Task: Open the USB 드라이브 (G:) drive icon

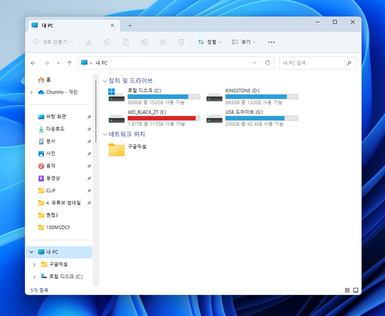Action: pyautogui.click(x=214, y=119)
